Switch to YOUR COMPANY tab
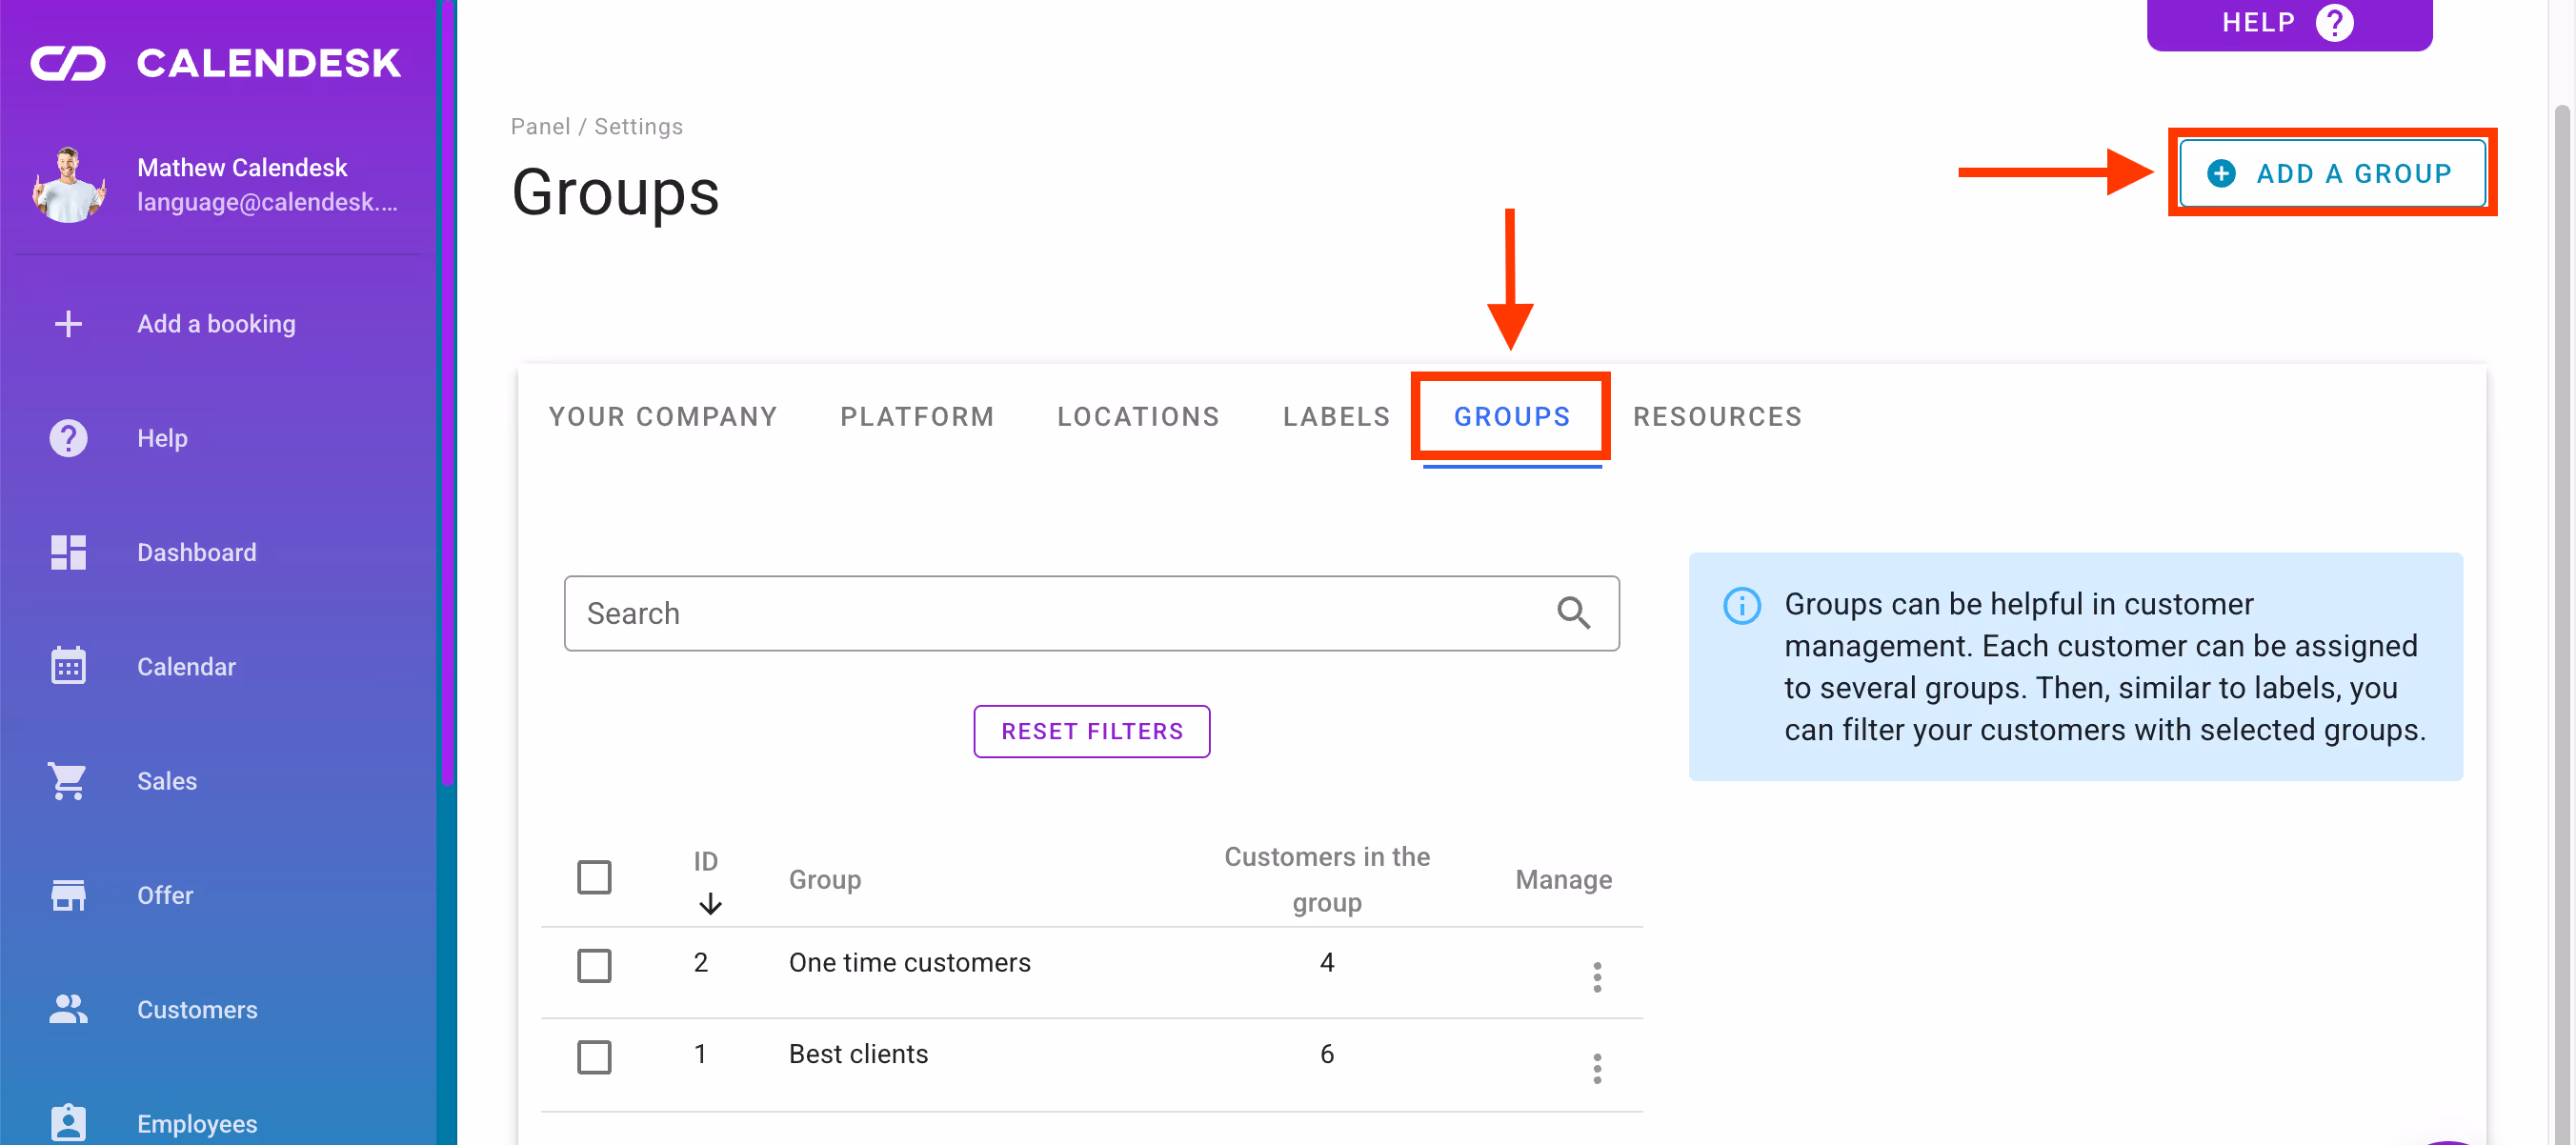The width and height of the screenshot is (2576, 1145). pyautogui.click(x=663, y=416)
